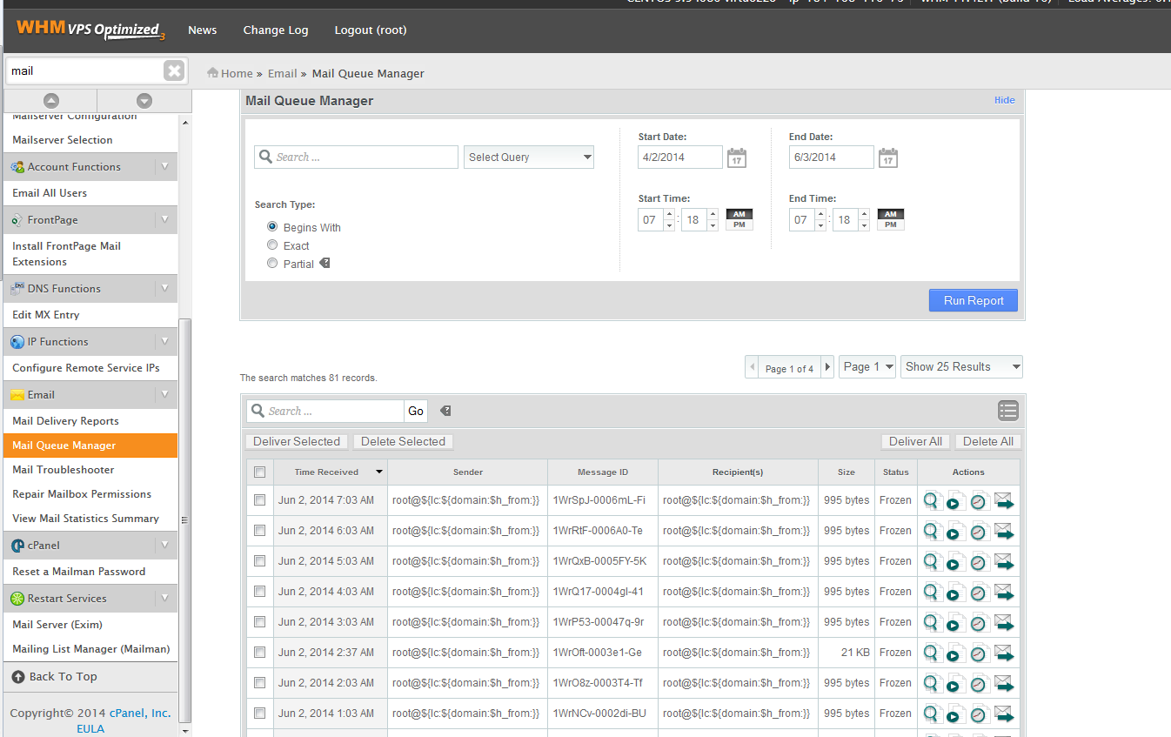Check the box for the 21 KB message
Screen dimensions: 1171x737
click(259, 653)
